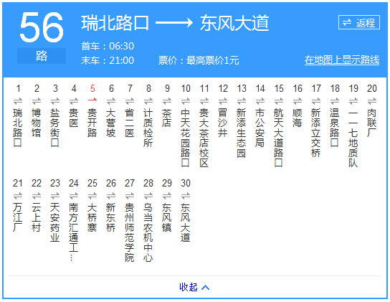Select stop 新添立交桥
This screenshot has width=390, height=302.
point(316,133)
